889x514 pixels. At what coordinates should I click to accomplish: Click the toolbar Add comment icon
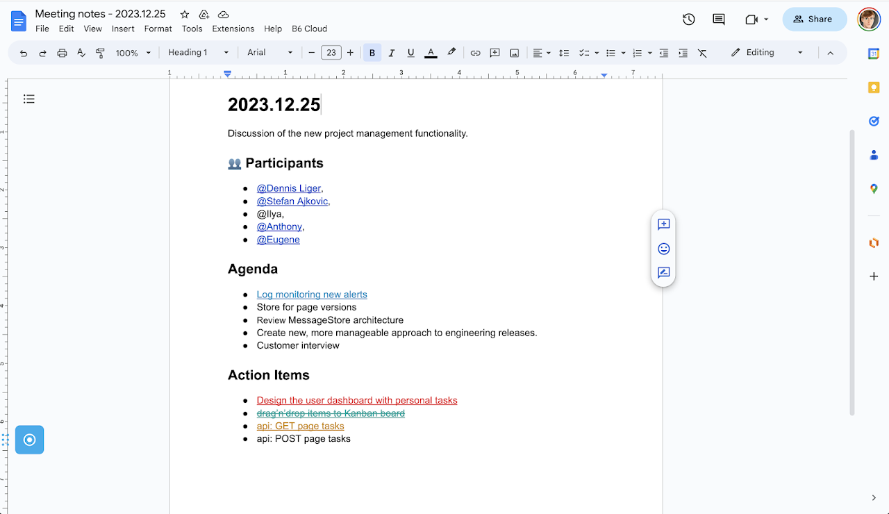pyautogui.click(x=495, y=53)
